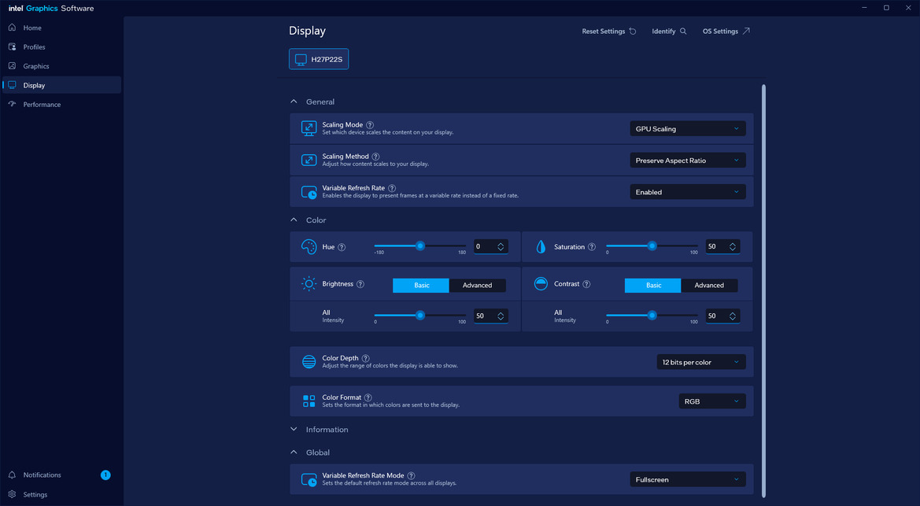Screen dimensions: 920x506
Task: Open the Graphics page label
Action: point(35,66)
